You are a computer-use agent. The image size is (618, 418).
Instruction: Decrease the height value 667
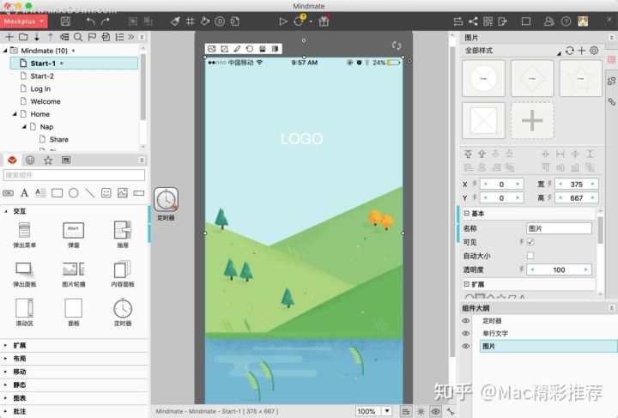pos(560,197)
